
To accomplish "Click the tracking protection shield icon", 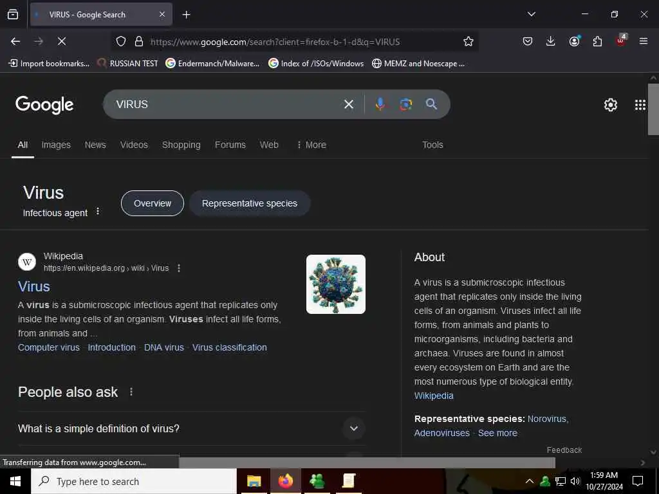I will coord(121,41).
